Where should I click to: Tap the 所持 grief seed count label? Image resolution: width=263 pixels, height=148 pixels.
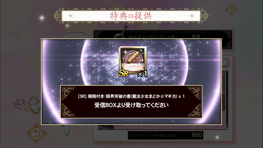point(153,37)
